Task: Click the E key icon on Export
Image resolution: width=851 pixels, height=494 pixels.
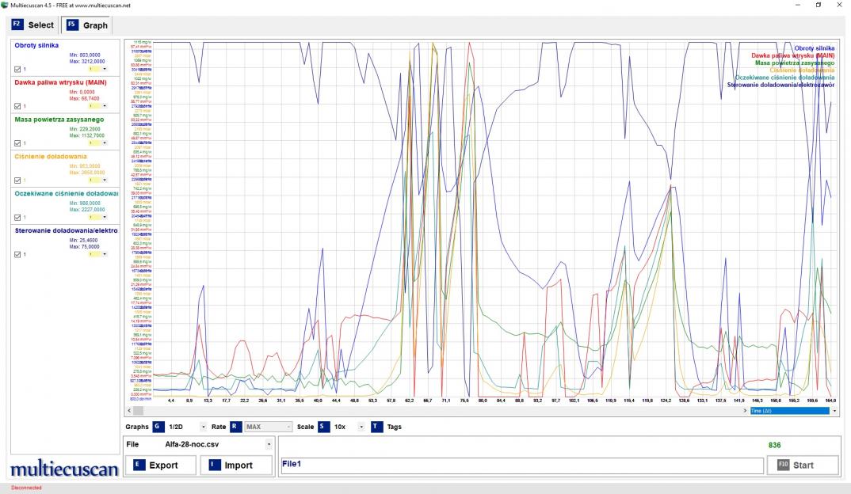Action: pyautogui.click(x=139, y=465)
